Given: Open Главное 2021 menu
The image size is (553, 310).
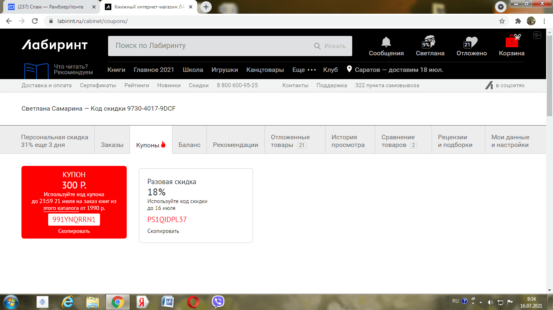Looking at the screenshot, I should click(154, 69).
